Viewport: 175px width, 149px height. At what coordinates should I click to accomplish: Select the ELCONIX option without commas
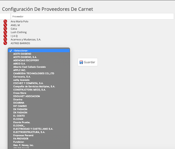[x=39, y=119]
